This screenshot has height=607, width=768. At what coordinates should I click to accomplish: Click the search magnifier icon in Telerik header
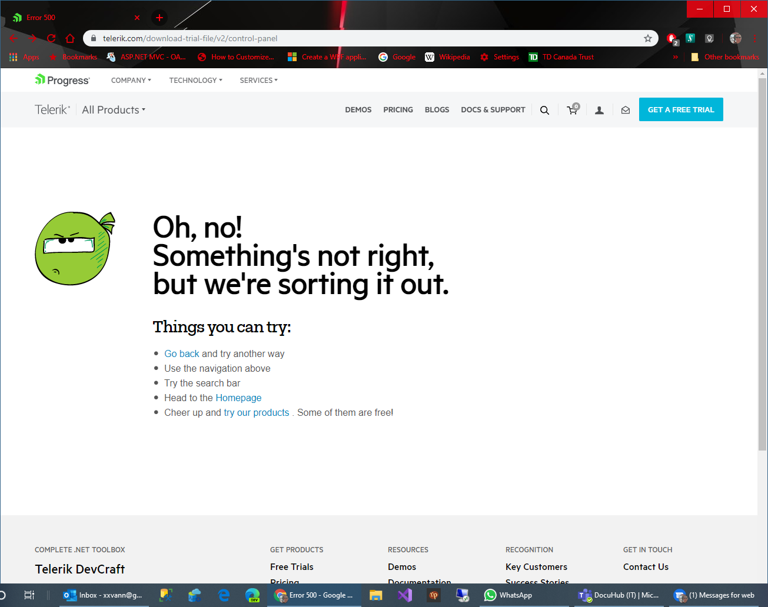pyautogui.click(x=544, y=110)
